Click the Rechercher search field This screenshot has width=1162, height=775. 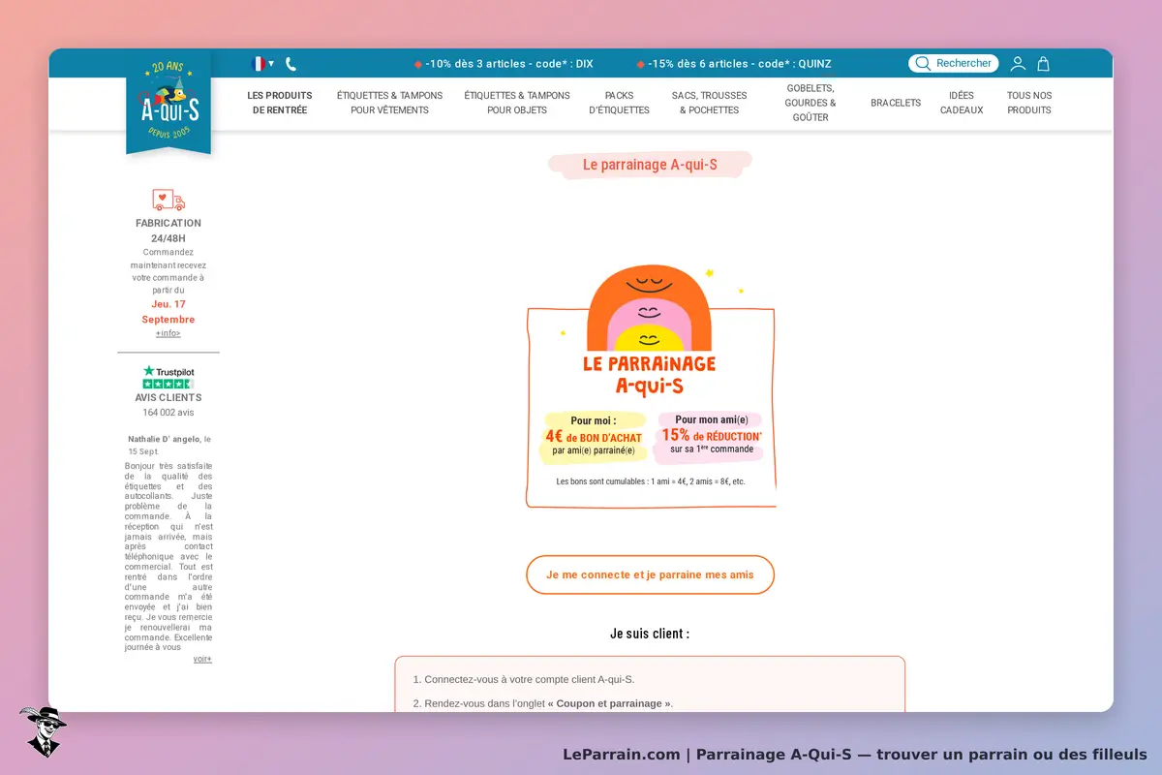click(x=953, y=63)
